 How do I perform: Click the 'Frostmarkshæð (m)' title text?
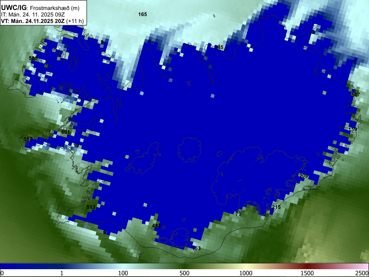click(x=55, y=8)
